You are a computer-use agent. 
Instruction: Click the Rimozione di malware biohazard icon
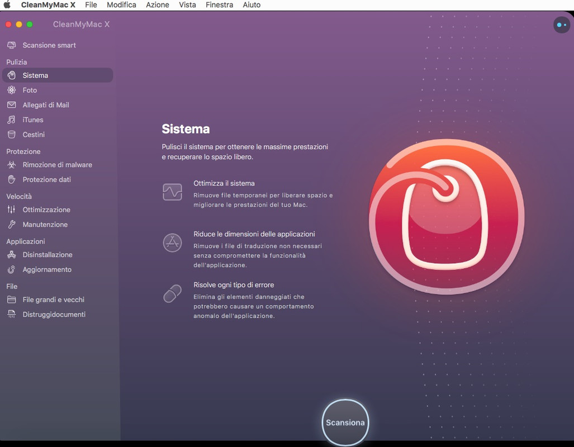[12, 165]
